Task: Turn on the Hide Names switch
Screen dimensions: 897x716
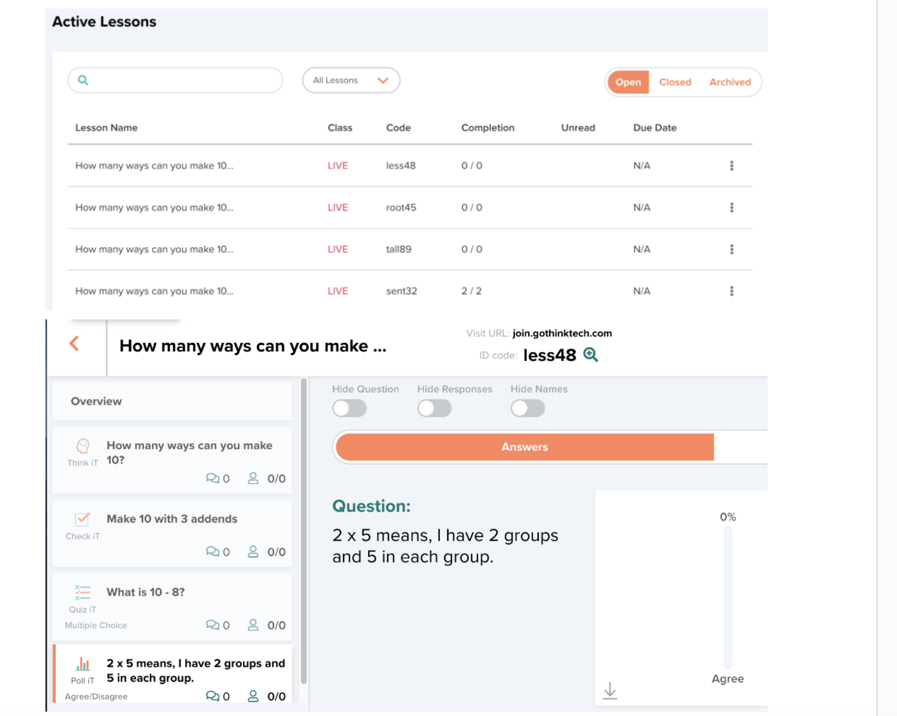Action: point(527,408)
